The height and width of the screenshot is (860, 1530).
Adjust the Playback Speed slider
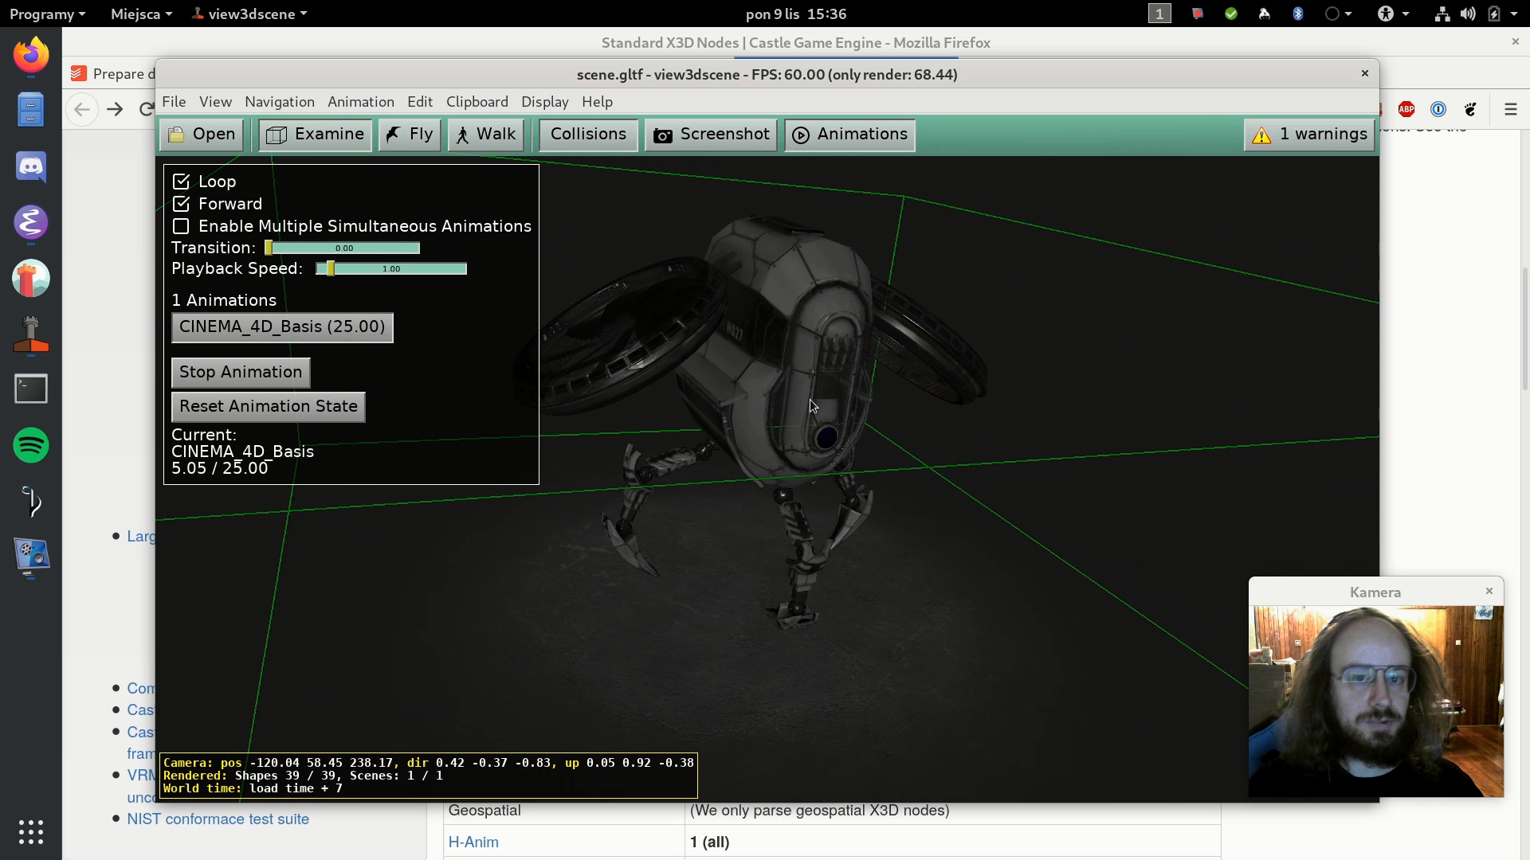point(390,268)
